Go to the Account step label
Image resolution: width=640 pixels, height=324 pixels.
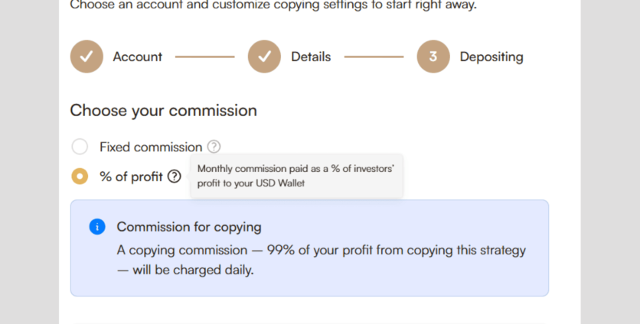click(138, 57)
